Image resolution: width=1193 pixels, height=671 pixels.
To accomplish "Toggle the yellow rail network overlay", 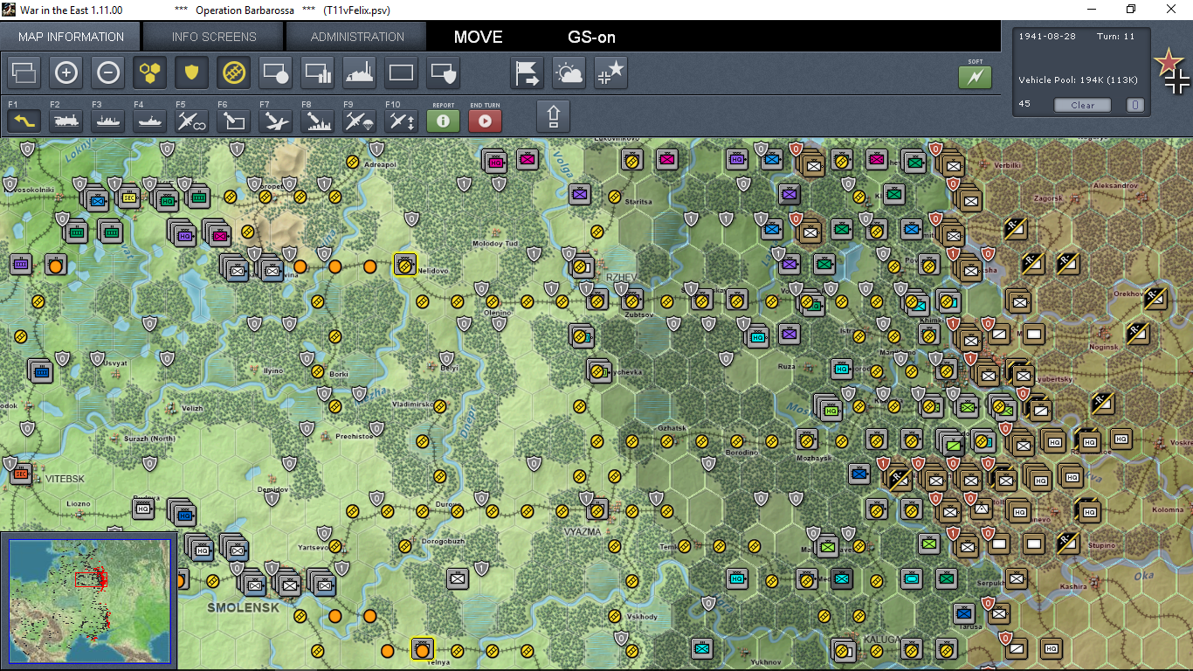I will click(234, 73).
